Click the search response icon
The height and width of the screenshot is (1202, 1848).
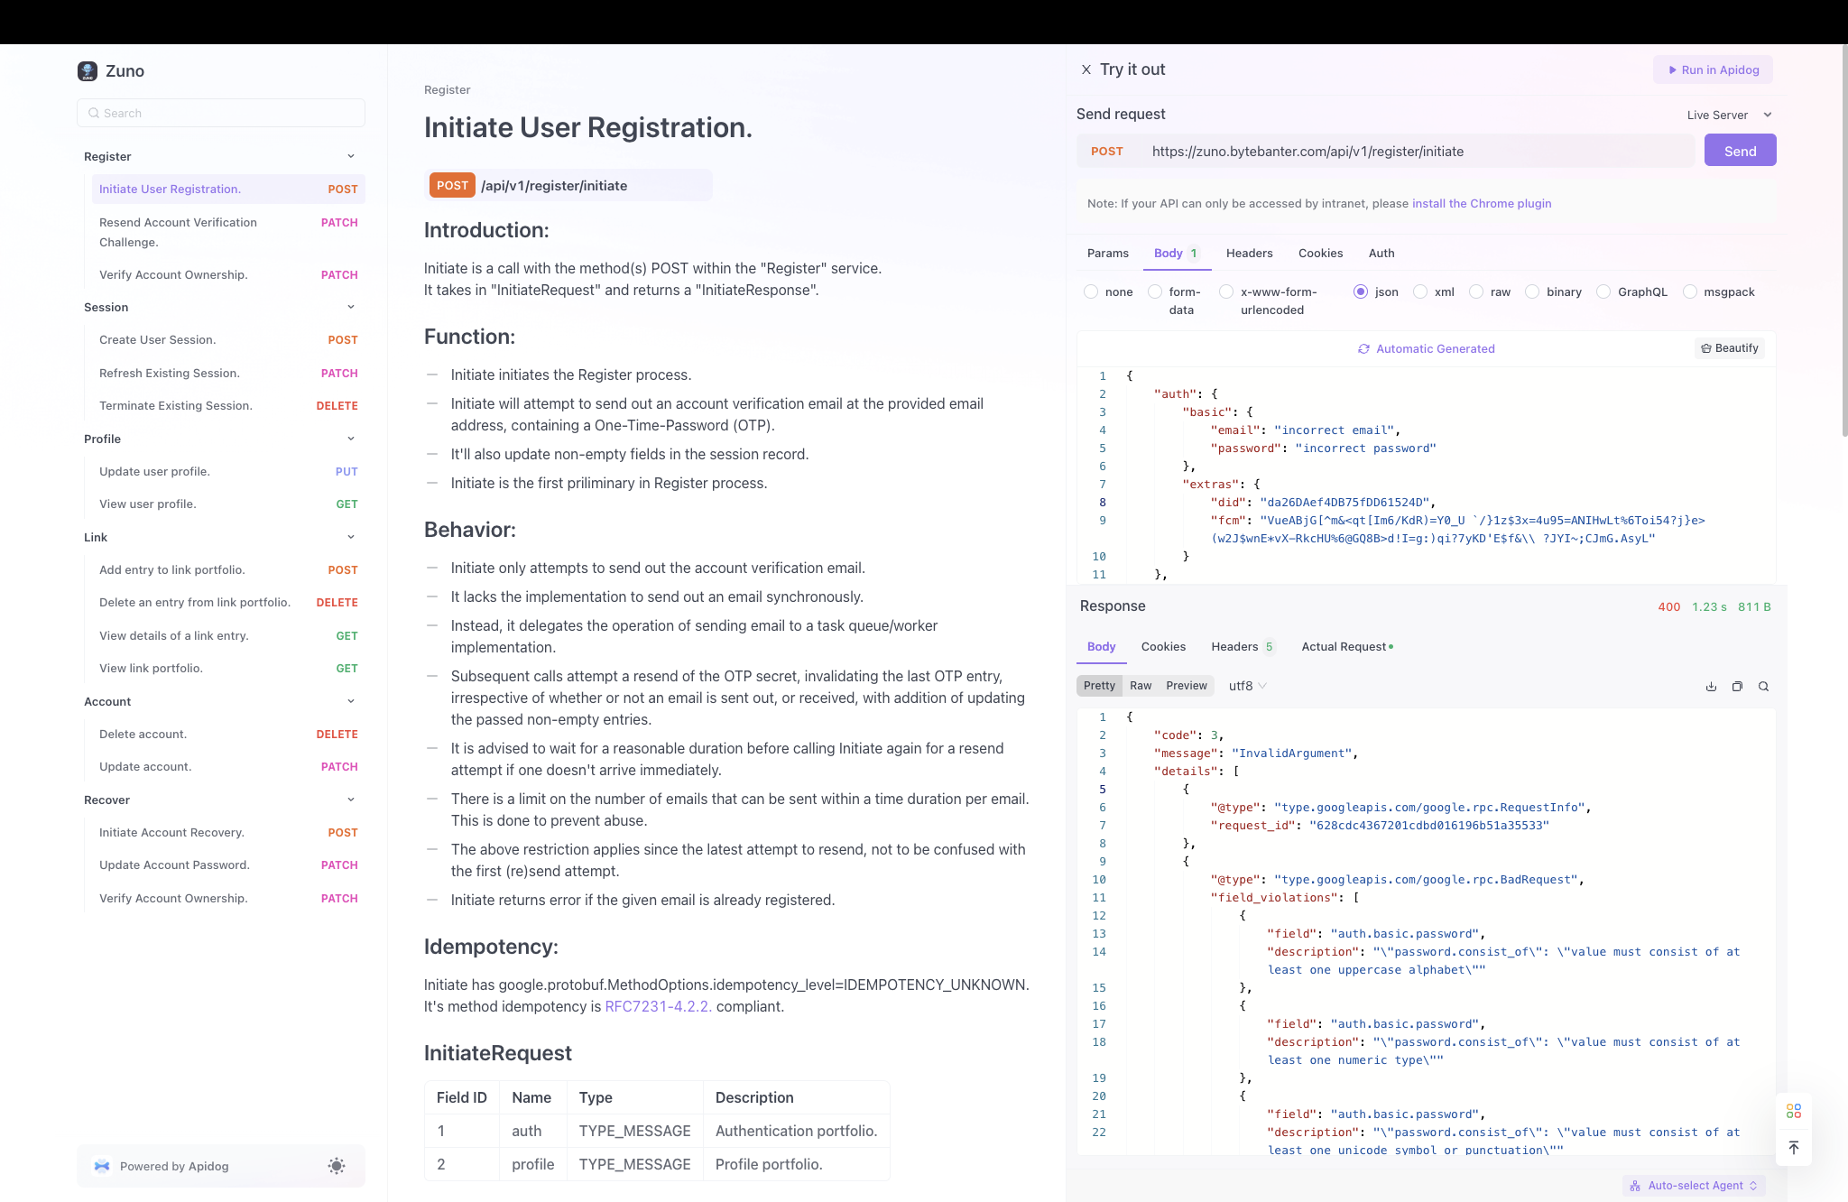[1763, 687]
